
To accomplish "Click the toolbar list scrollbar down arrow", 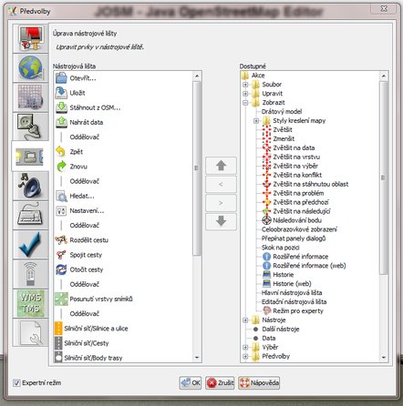I will pos(197,358).
